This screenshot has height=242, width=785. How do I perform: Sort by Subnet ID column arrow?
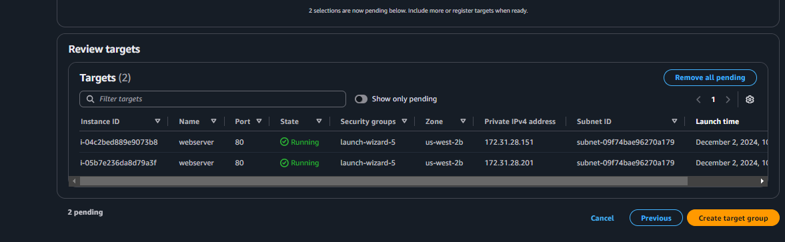point(674,121)
